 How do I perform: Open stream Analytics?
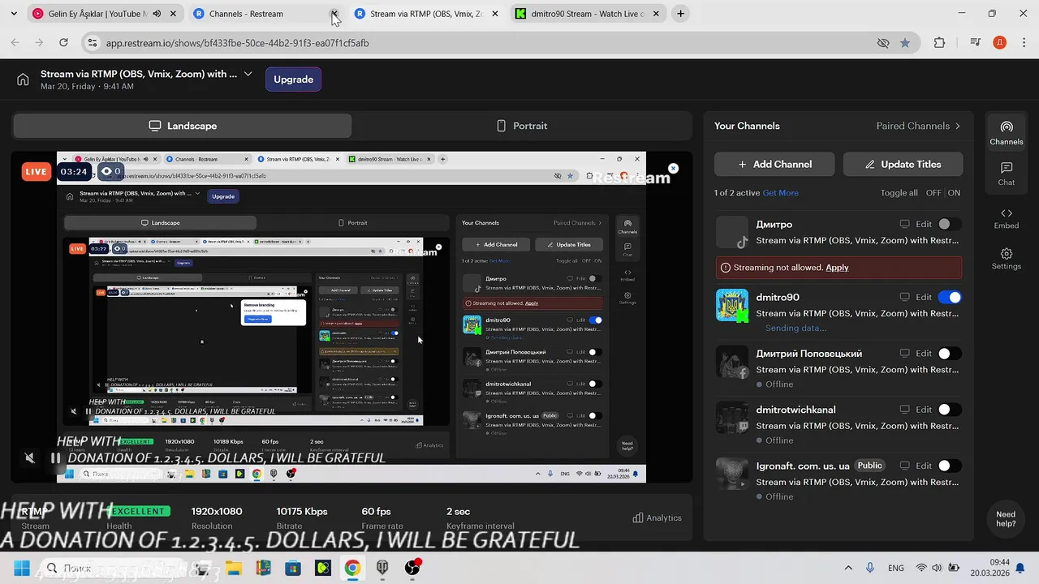(x=657, y=517)
